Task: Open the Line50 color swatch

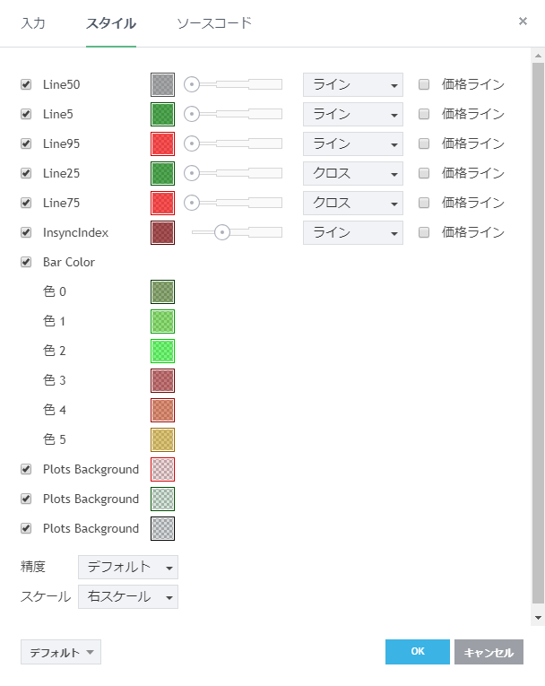Action: [162, 85]
